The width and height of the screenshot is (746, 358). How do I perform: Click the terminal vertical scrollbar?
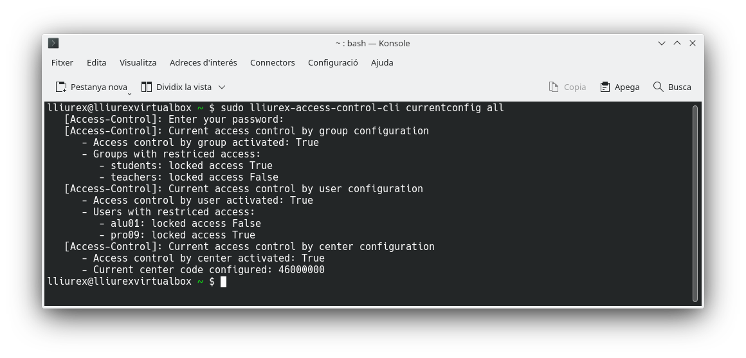point(695,202)
